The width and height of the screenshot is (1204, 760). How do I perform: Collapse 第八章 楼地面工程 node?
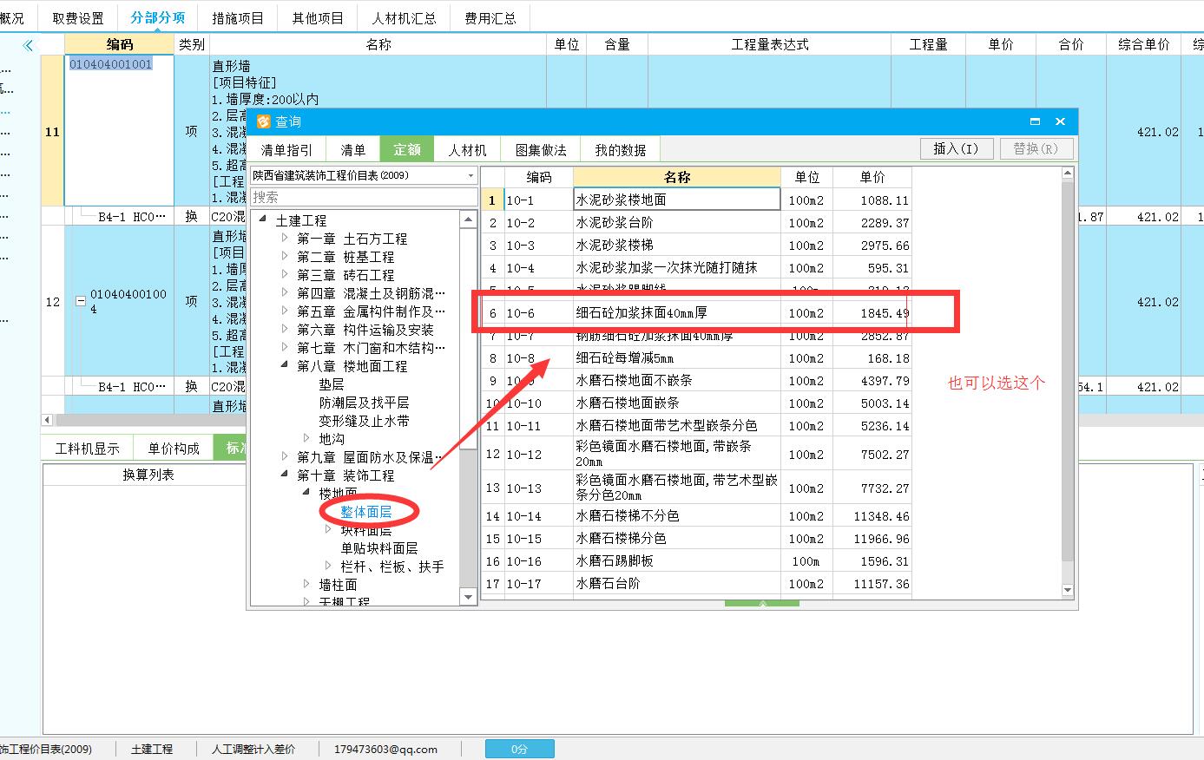point(285,365)
